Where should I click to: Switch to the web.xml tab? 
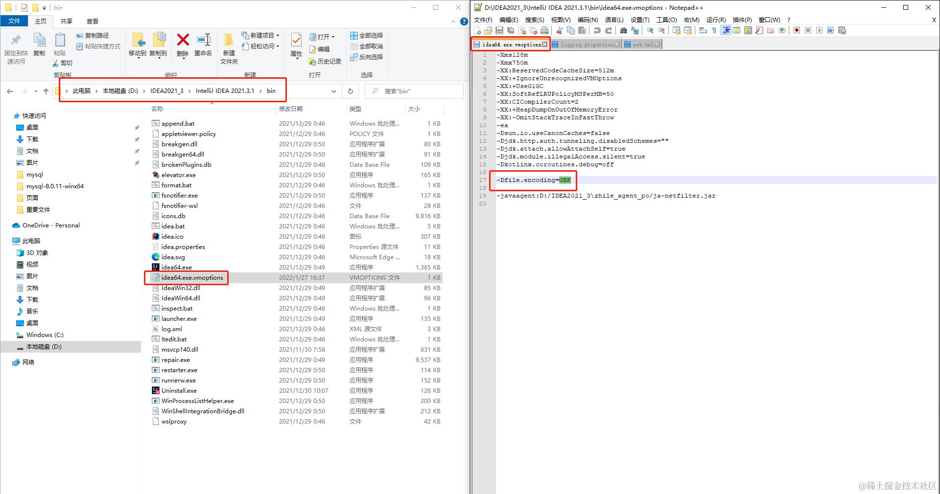[x=642, y=45]
